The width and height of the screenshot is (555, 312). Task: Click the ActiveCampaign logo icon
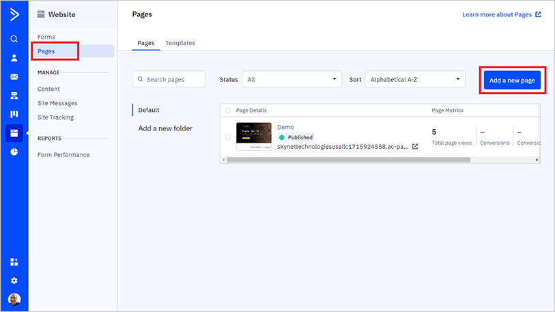14,14
